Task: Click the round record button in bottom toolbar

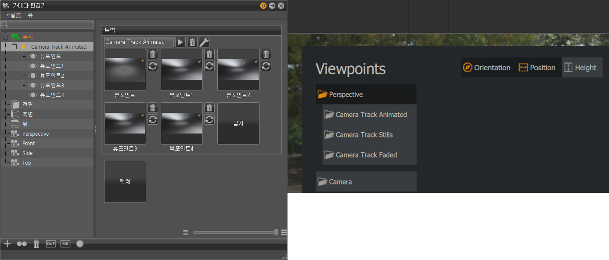Action: coord(80,244)
